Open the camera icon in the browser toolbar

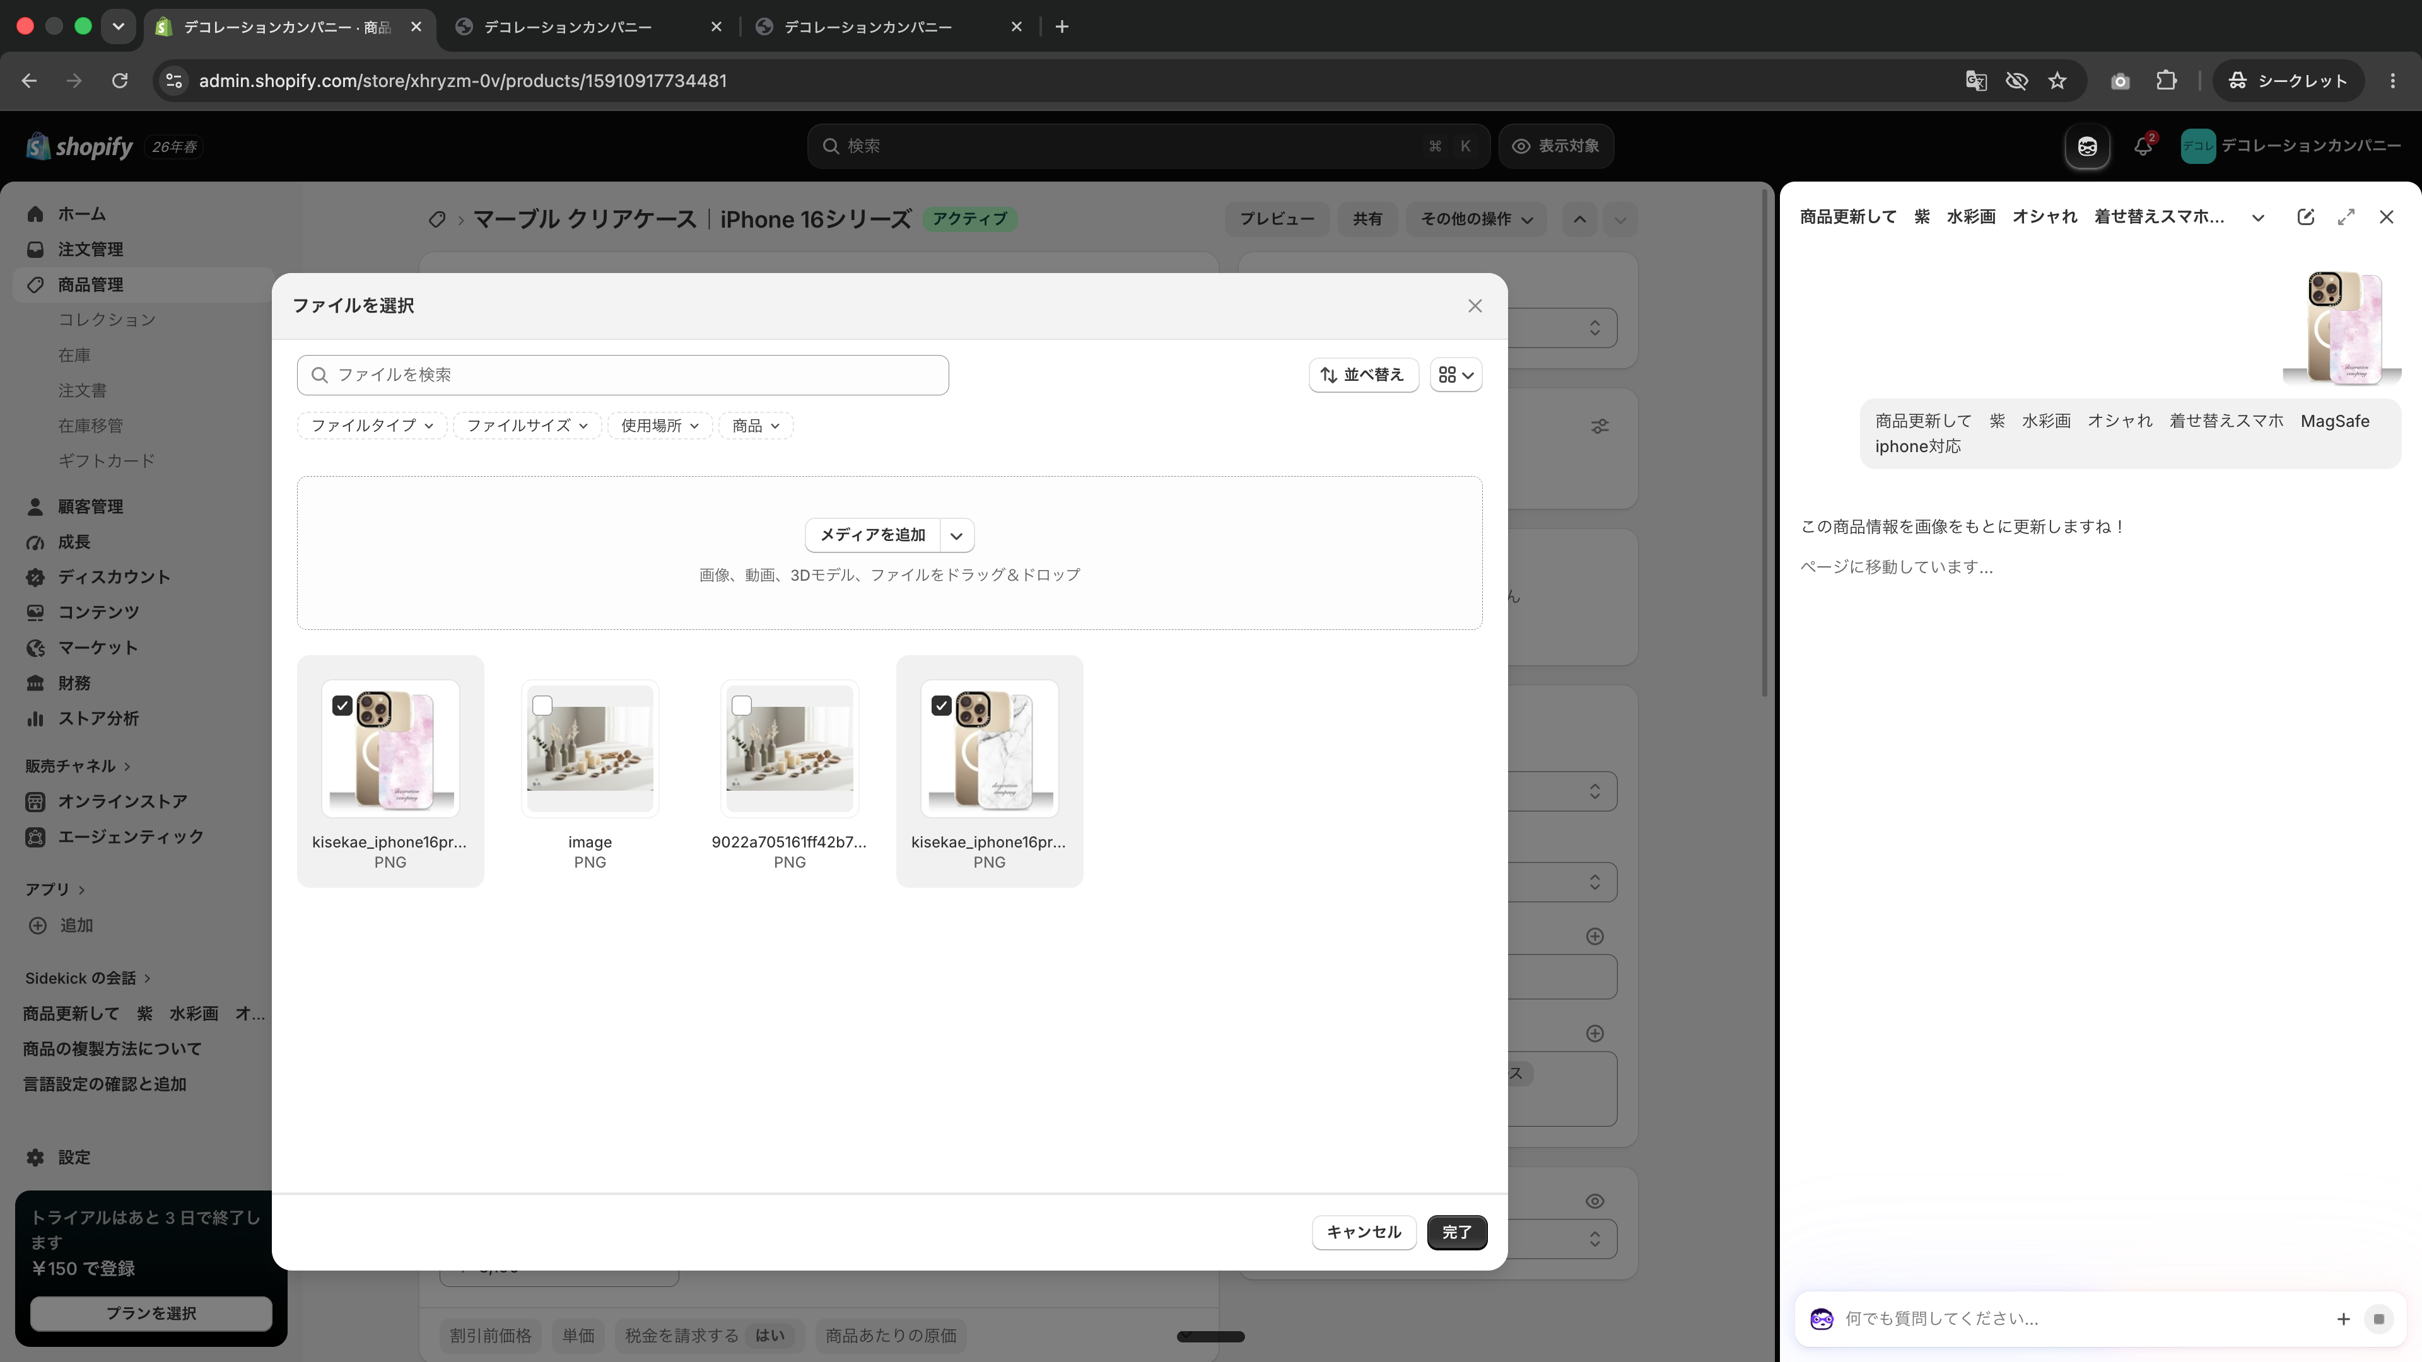tap(2119, 81)
